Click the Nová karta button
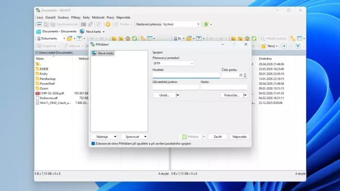This screenshot has width=340, height=191. (90, 32)
